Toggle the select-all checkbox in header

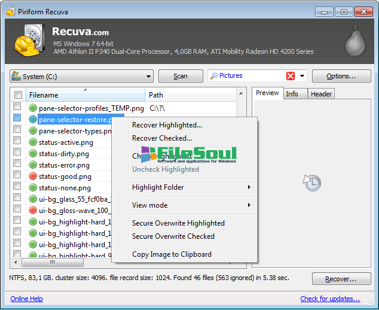coord(18,95)
